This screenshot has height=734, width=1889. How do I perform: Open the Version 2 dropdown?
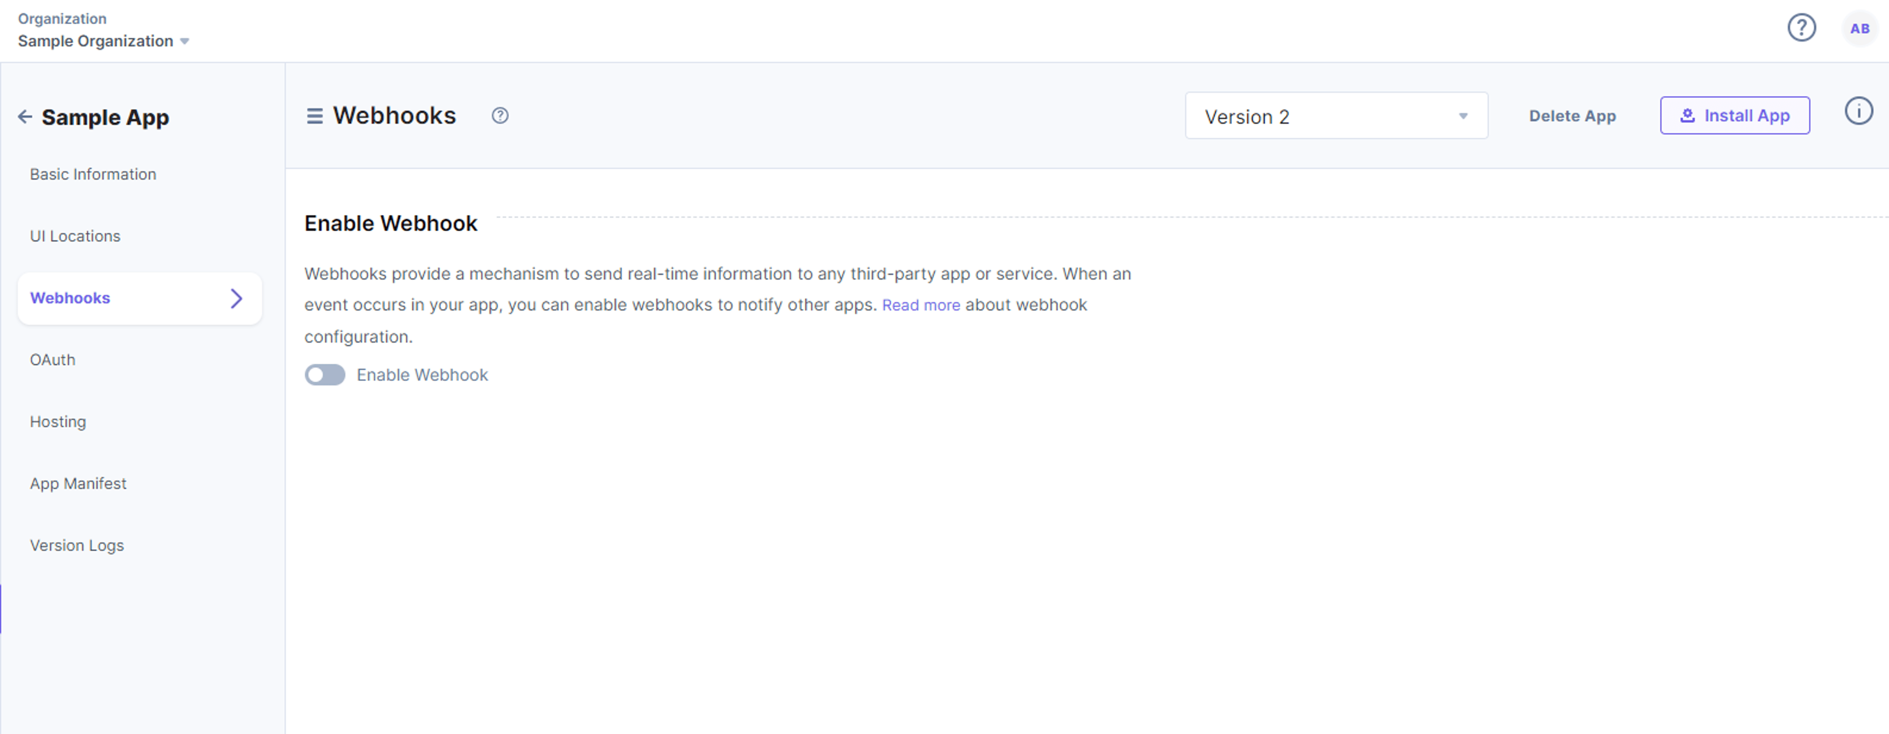coord(1336,116)
